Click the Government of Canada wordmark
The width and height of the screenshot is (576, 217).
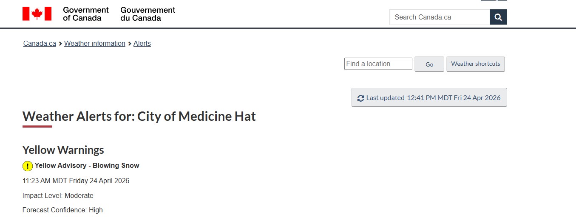pyautogui.click(x=85, y=14)
